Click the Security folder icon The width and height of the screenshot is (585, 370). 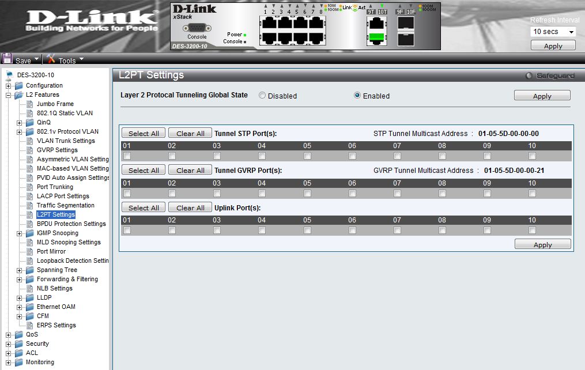click(x=19, y=344)
